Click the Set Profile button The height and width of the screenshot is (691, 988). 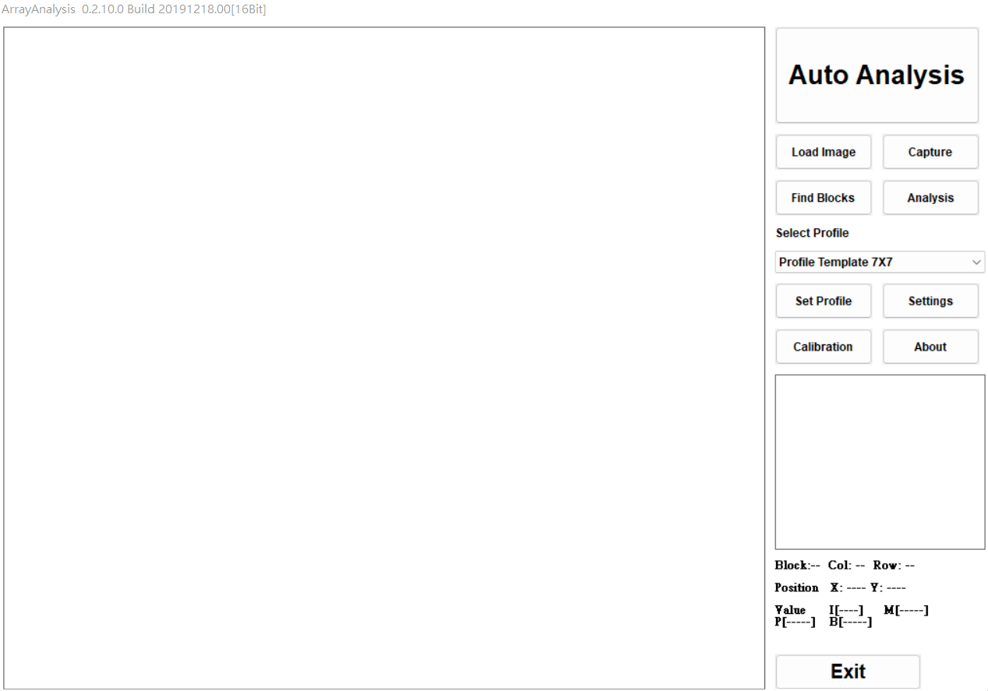coord(823,301)
